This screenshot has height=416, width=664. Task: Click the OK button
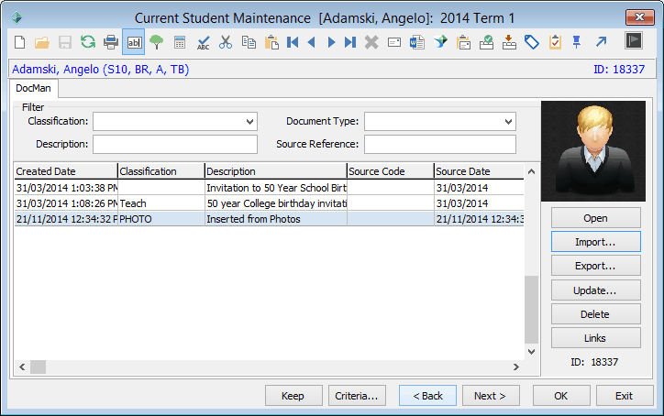tap(561, 396)
